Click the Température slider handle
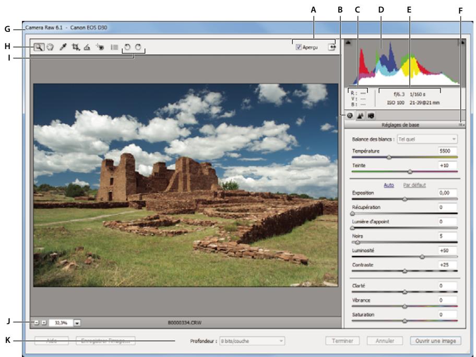 click(389, 157)
